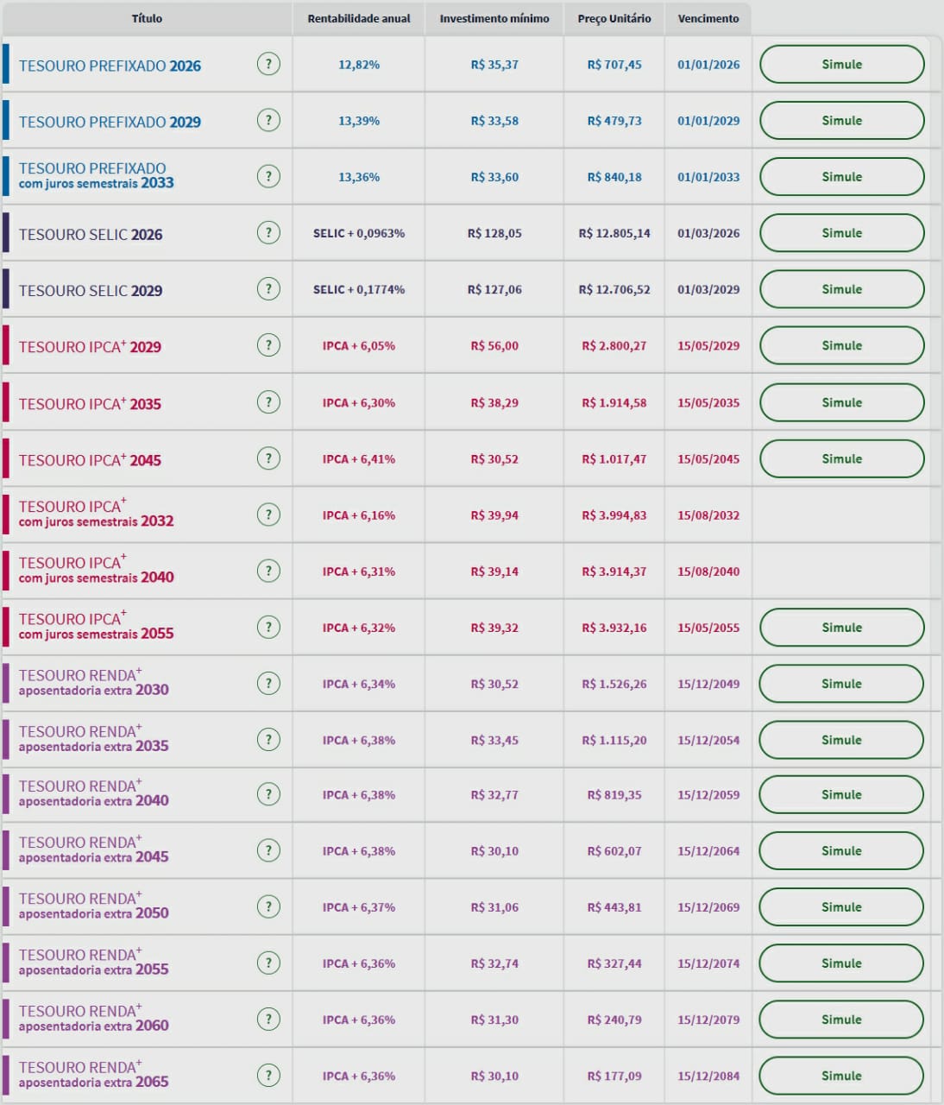Click question mark for Tesouro IPCA+ 2035
The image size is (944, 1105).
pyautogui.click(x=268, y=402)
